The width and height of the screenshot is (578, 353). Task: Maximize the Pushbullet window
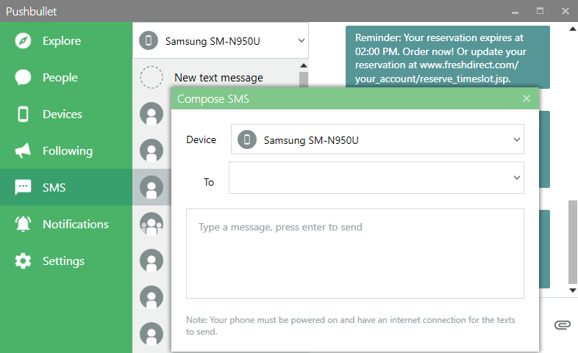coord(540,11)
